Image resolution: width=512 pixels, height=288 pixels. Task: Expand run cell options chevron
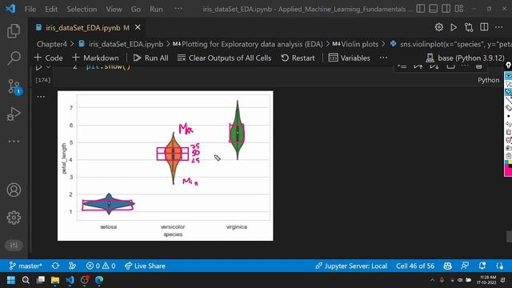click(48, 67)
